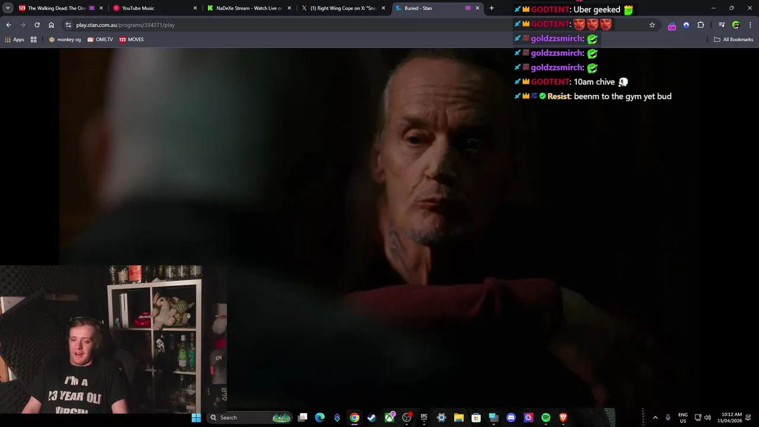Screen dimensions: 759x427
Task: Open the browser home page
Action: 51,25
